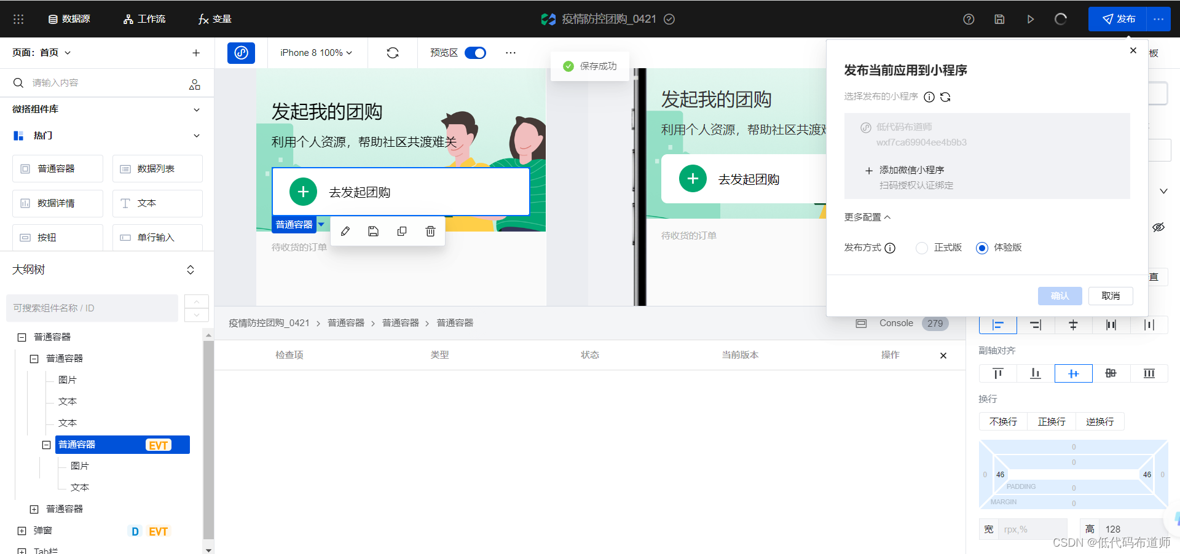Click the component library user icon
Image resolution: width=1180 pixels, height=554 pixels.
click(x=195, y=84)
